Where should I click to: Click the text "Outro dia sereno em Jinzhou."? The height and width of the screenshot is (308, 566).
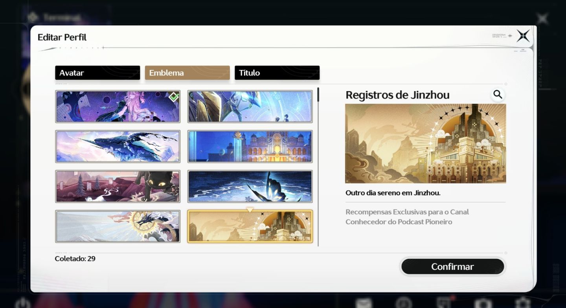[393, 193]
